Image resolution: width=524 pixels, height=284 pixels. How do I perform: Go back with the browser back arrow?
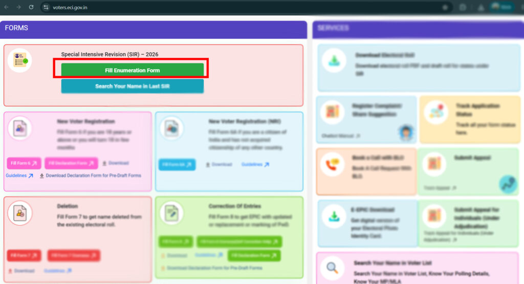point(6,7)
